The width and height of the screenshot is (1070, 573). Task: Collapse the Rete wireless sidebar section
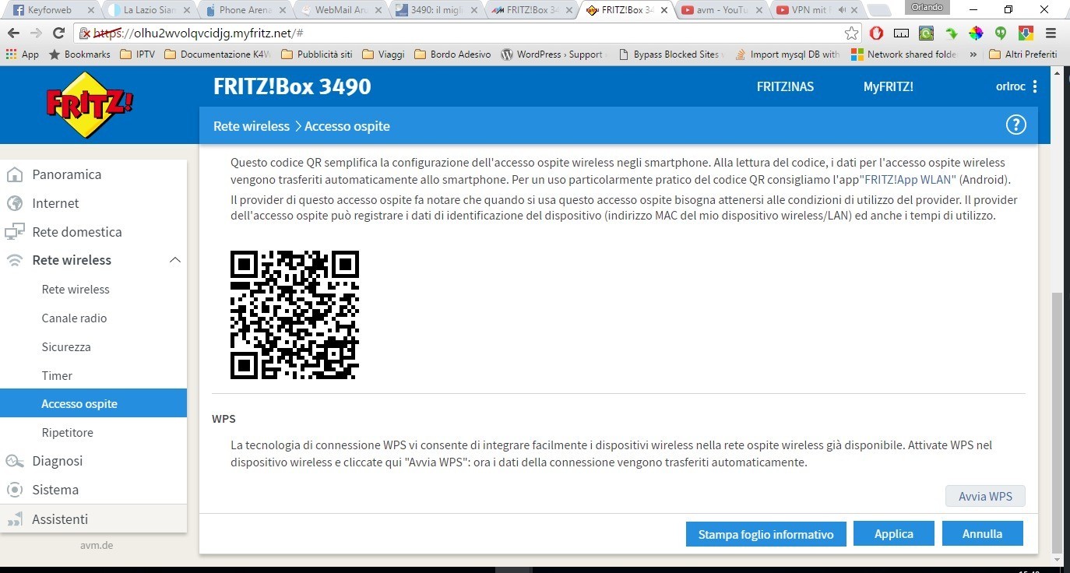pos(175,260)
